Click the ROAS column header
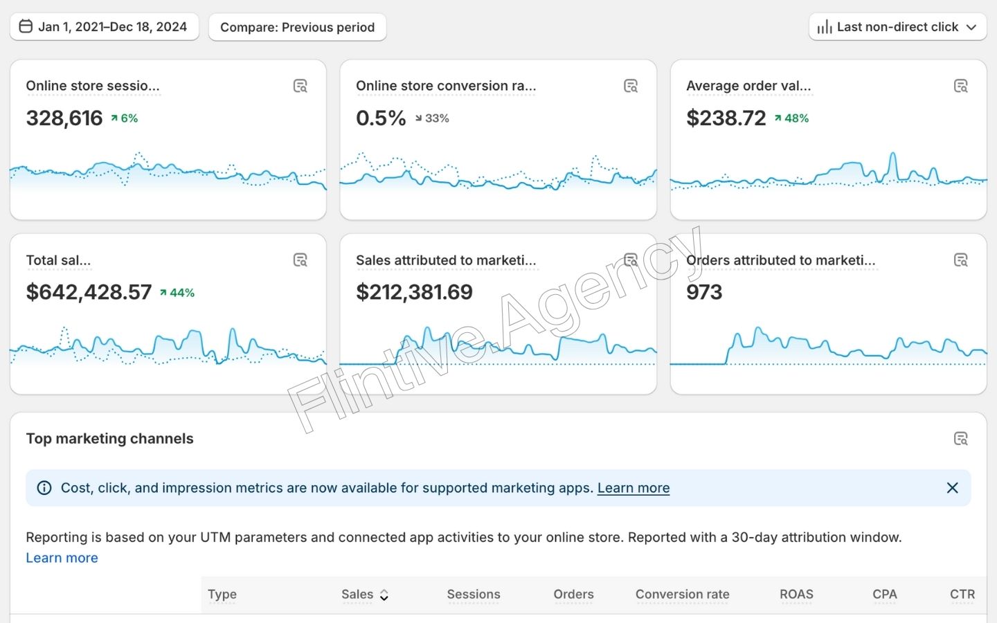 pos(796,595)
